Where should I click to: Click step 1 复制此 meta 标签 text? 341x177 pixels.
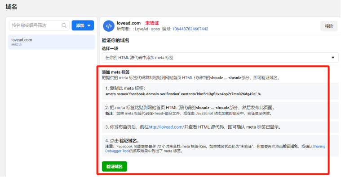pos(125,88)
